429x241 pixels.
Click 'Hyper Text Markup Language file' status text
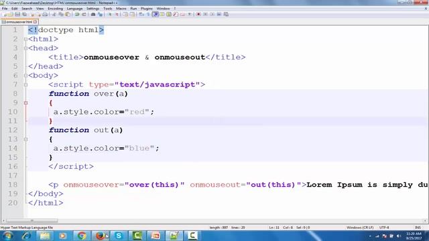point(27,228)
